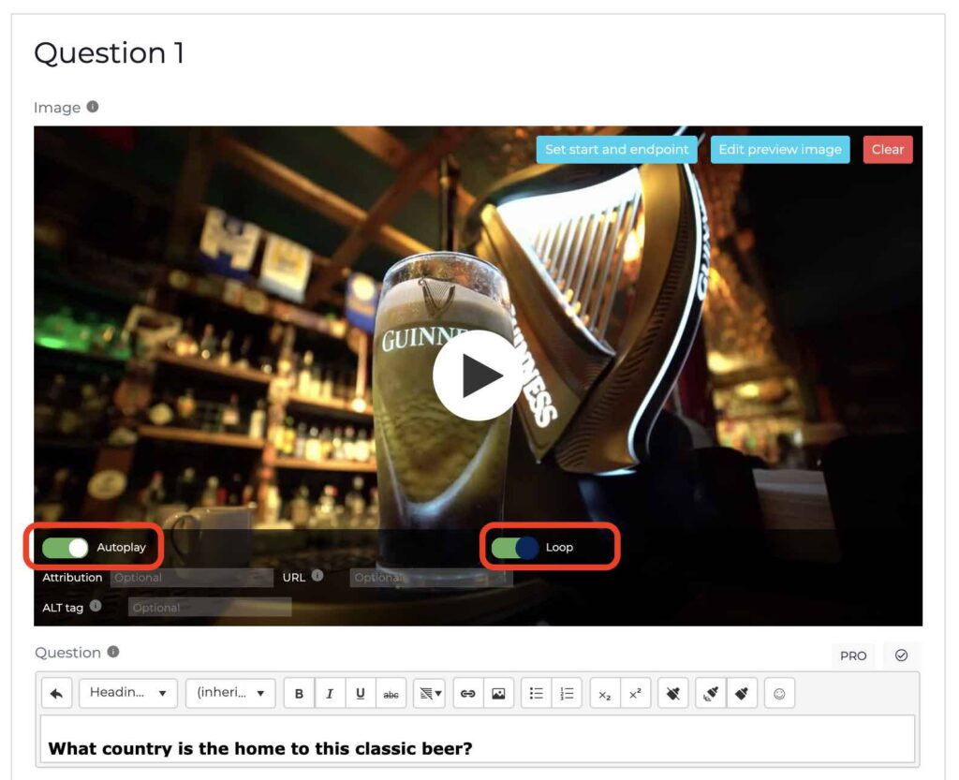Click the second paint brush icon

[711, 693]
